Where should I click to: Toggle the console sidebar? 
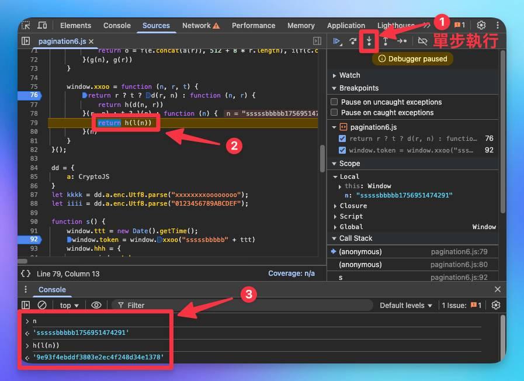26,305
